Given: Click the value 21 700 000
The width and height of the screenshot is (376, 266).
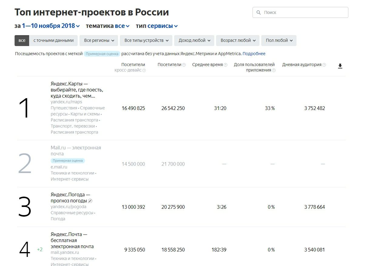Looking at the screenshot, I should pyautogui.click(x=173, y=164).
